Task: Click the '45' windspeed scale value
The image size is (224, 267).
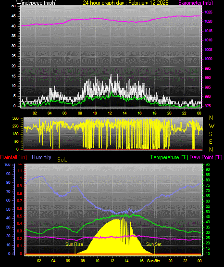Action: coord(13,16)
